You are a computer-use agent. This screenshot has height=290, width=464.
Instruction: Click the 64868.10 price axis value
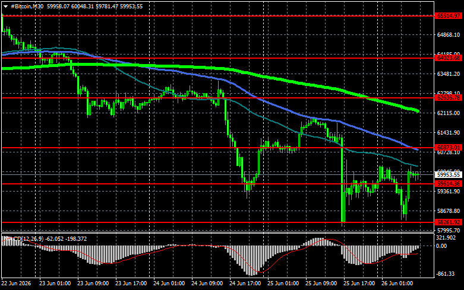[x=449, y=35]
